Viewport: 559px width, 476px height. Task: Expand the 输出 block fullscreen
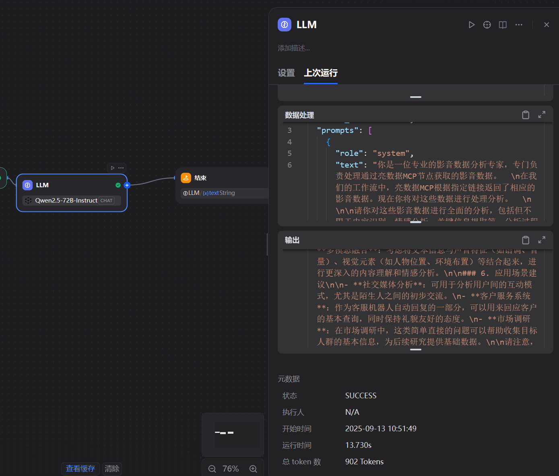point(542,240)
